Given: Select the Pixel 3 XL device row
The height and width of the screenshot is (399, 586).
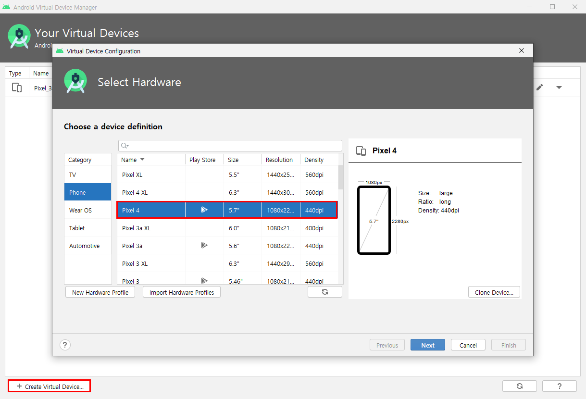Looking at the screenshot, I should tap(227, 263).
